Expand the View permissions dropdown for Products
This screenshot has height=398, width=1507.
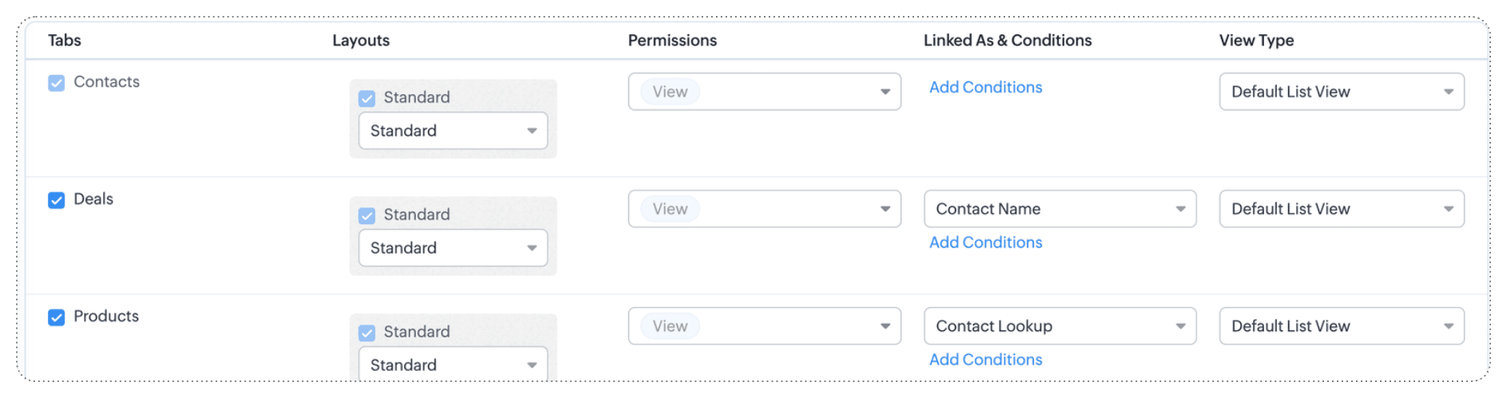point(765,326)
